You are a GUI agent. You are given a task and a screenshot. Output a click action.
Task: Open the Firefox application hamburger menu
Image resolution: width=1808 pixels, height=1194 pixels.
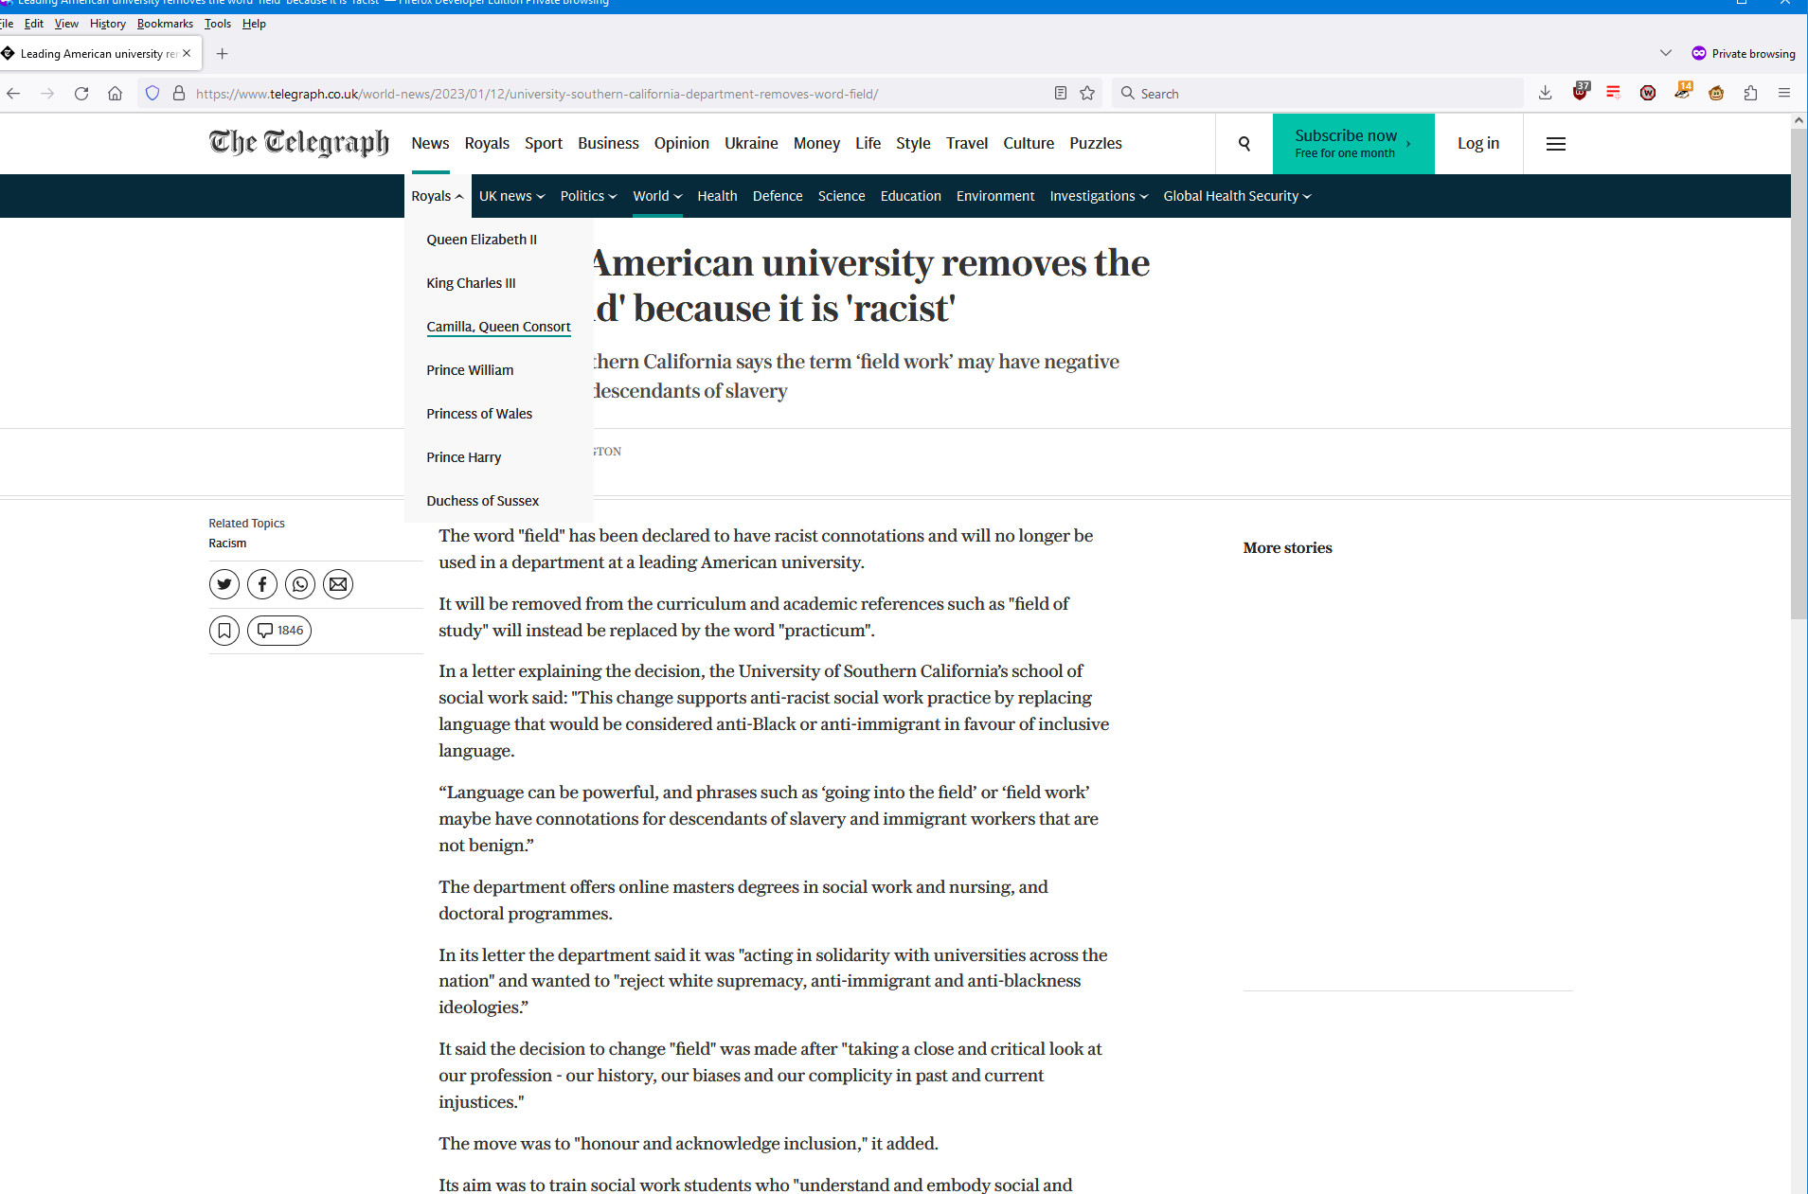[1784, 93]
